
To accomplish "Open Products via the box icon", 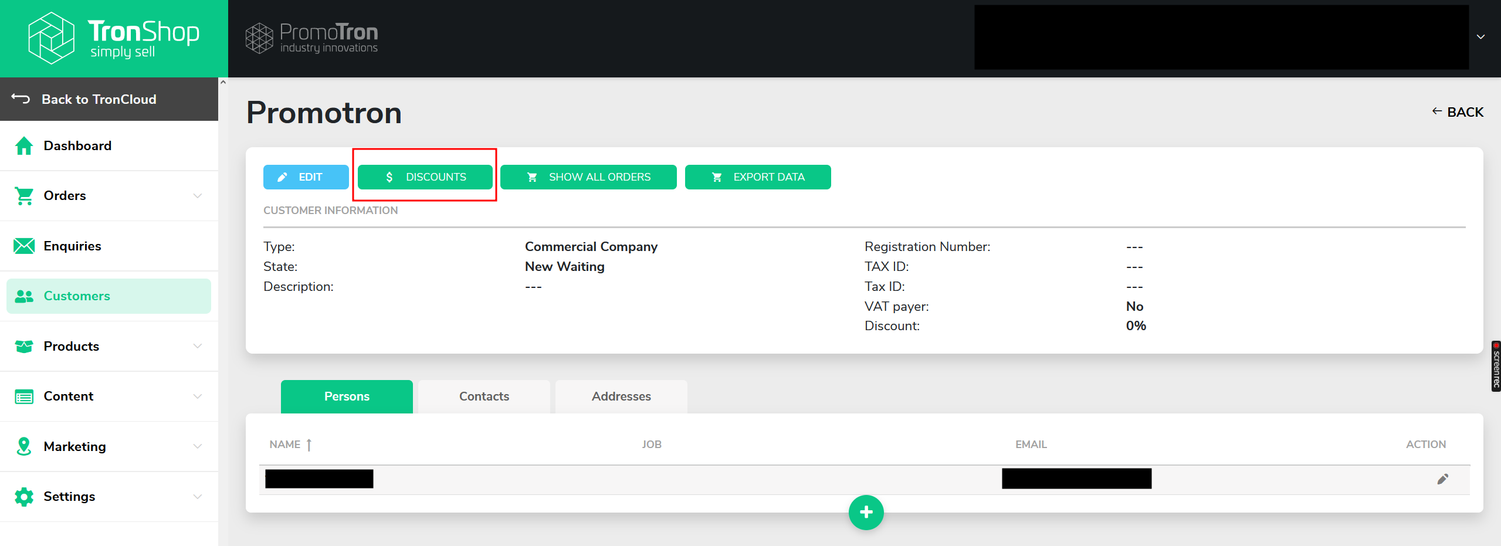I will 23,346.
